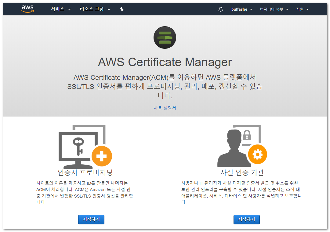Image resolution: width=330 pixels, height=232 pixels.
Task: Open the 버지니아 북부 region selector
Action: [x=274, y=9]
